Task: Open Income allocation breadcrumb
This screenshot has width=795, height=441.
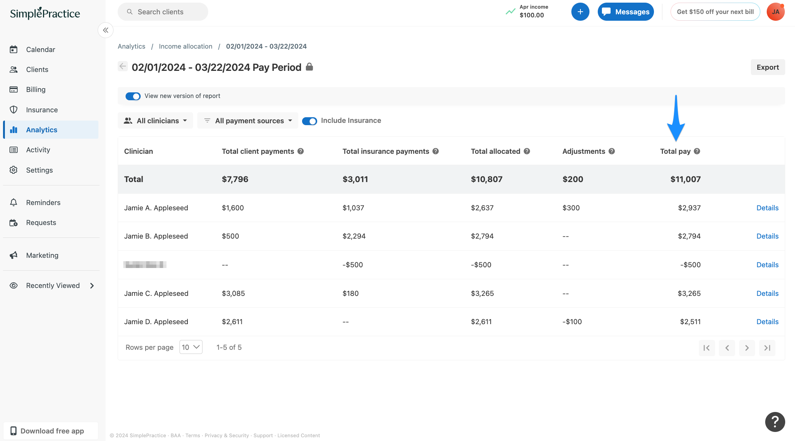Action: [x=185, y=46]
